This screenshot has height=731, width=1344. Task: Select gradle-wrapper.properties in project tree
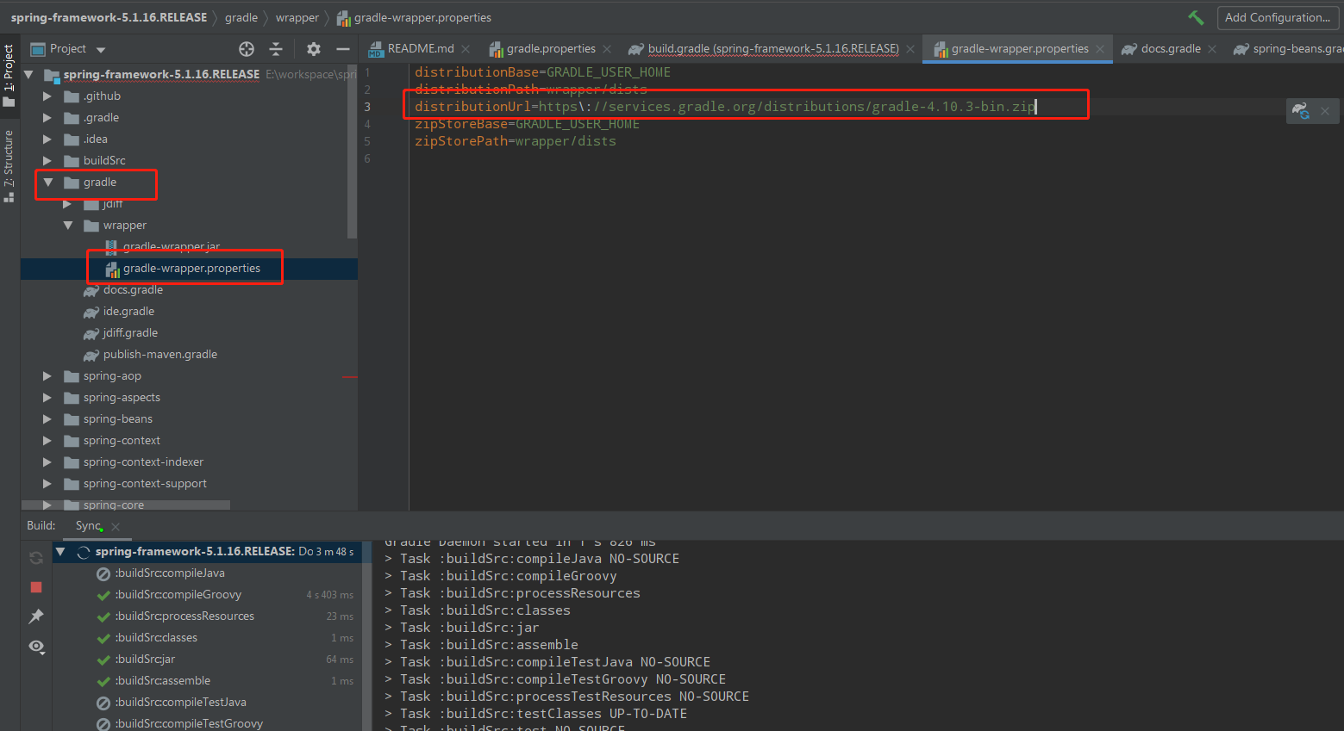[x=191, y=269]
